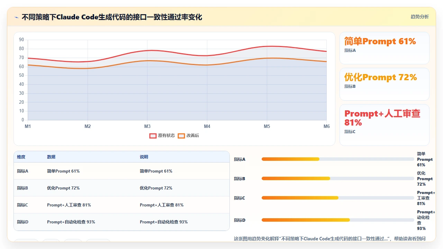Screen dimensions: 443x249
Task: Open the 简单Prompt 61% summary card headline
Action: [x=380, y=41]
